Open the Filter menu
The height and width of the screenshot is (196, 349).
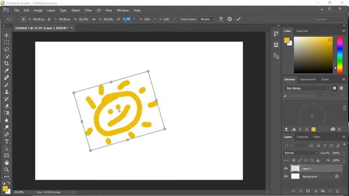88,10
